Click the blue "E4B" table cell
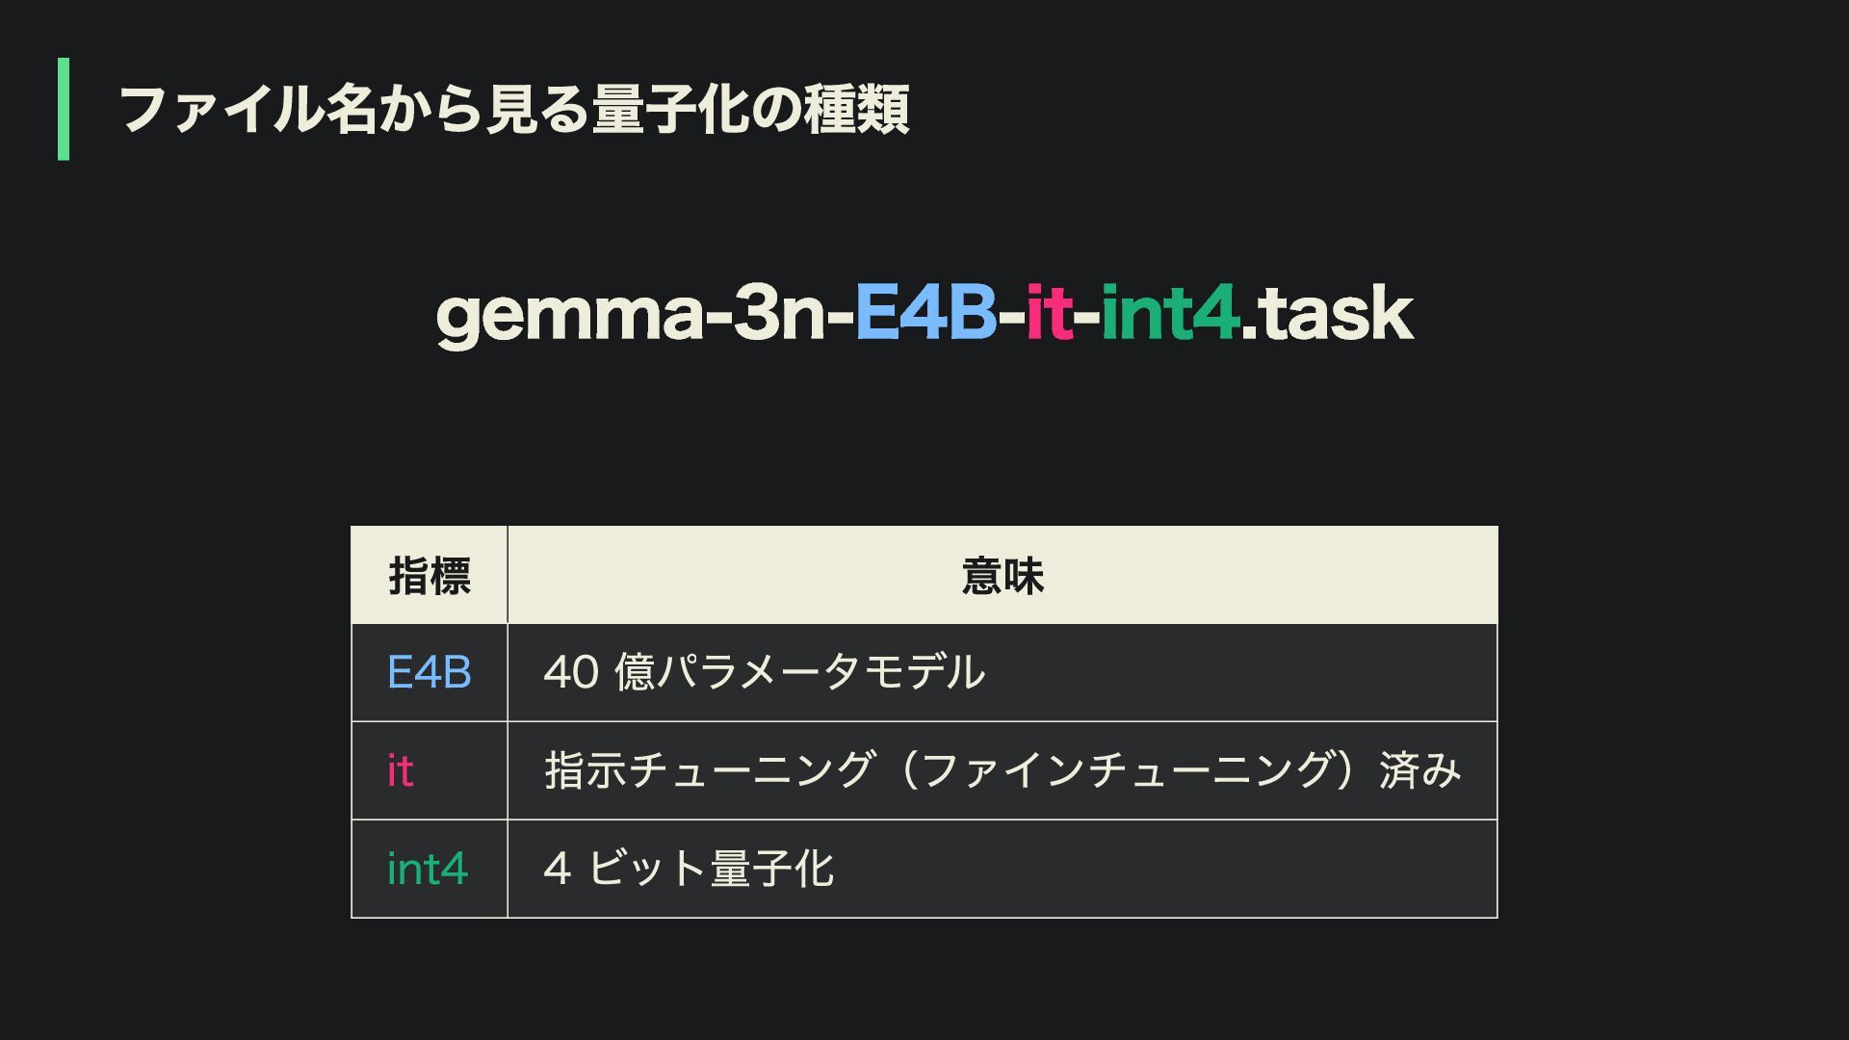 tap(430, 672)
